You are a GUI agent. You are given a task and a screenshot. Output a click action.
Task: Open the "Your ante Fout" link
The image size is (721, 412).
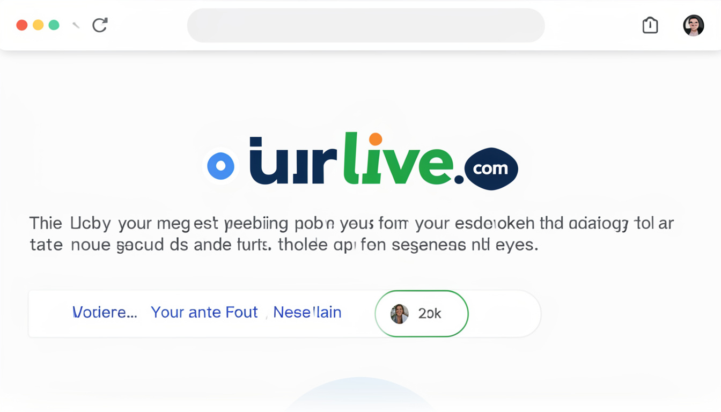coord(204,312)
